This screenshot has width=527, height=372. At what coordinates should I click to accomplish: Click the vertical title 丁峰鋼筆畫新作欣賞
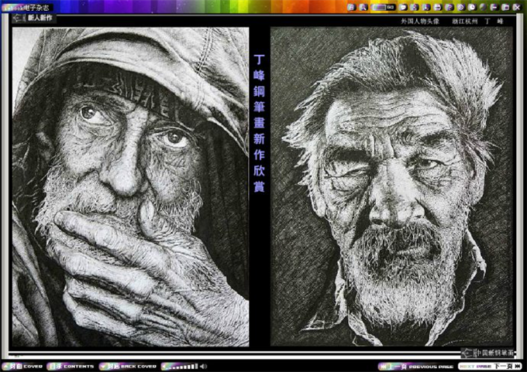coord(259,123)
